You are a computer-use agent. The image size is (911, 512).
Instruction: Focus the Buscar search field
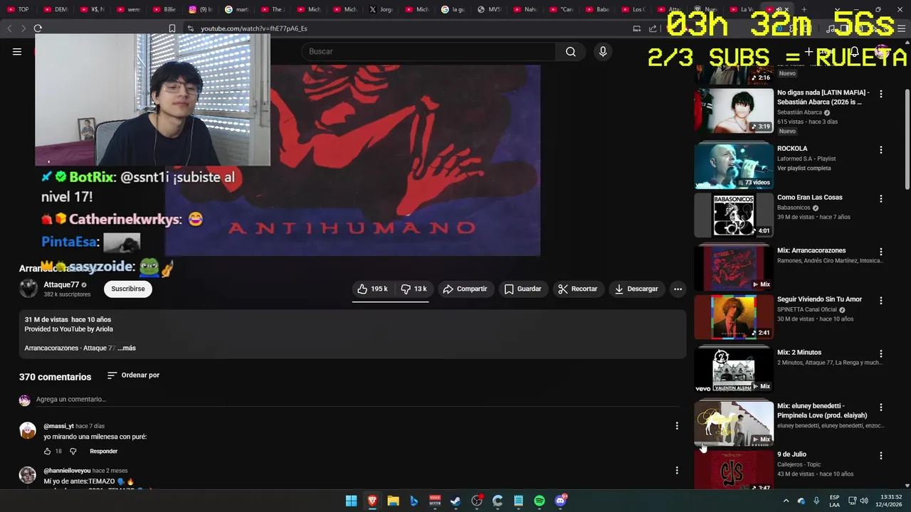point(429,51)
